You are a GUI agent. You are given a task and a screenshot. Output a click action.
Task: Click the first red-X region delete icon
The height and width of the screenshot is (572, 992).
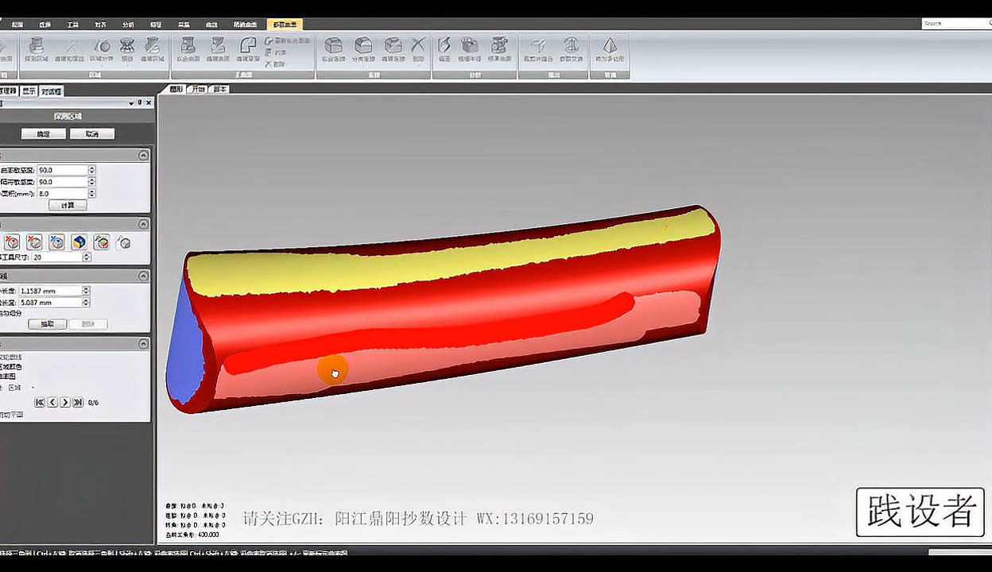(x=12, y=242)
